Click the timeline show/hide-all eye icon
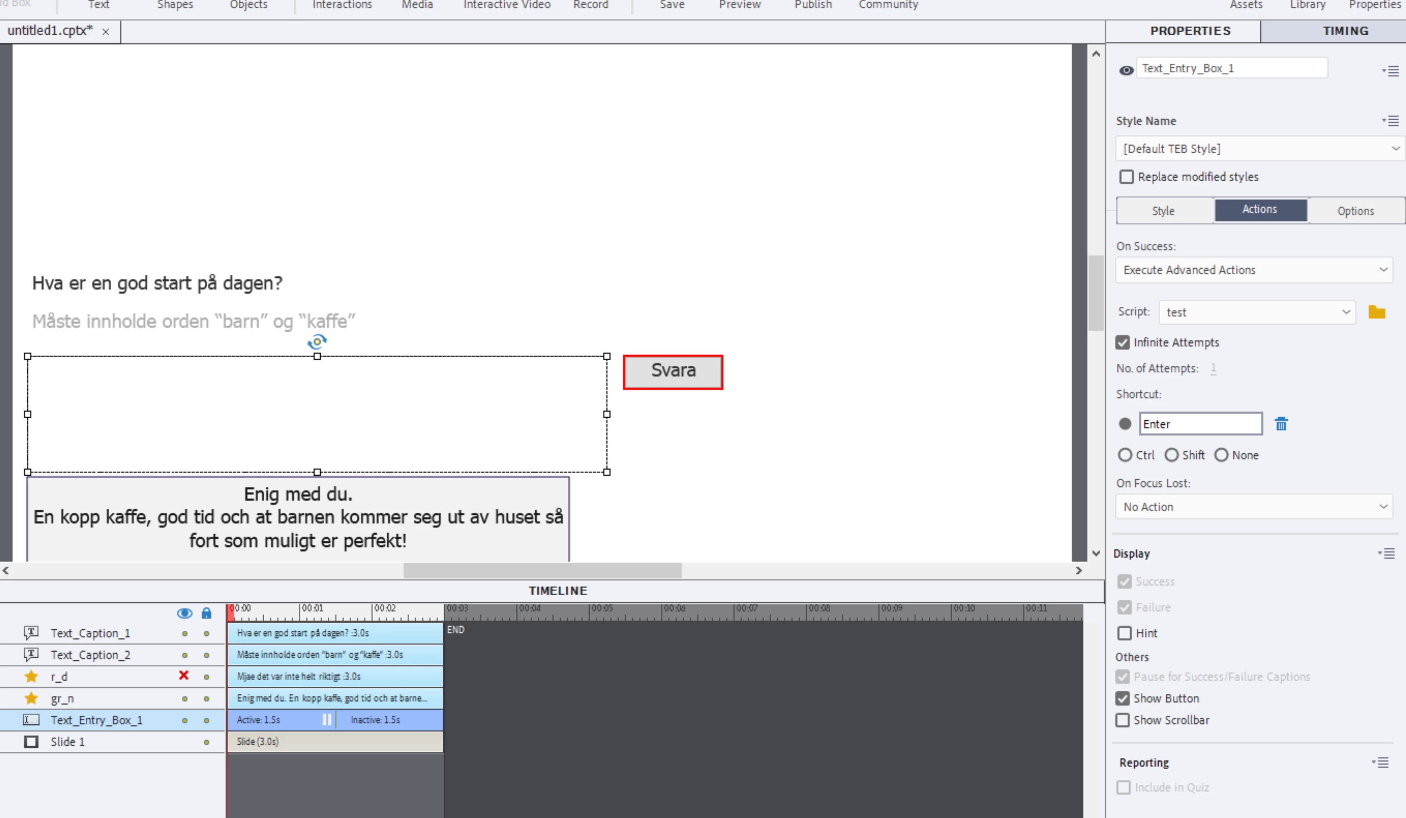 184,613
